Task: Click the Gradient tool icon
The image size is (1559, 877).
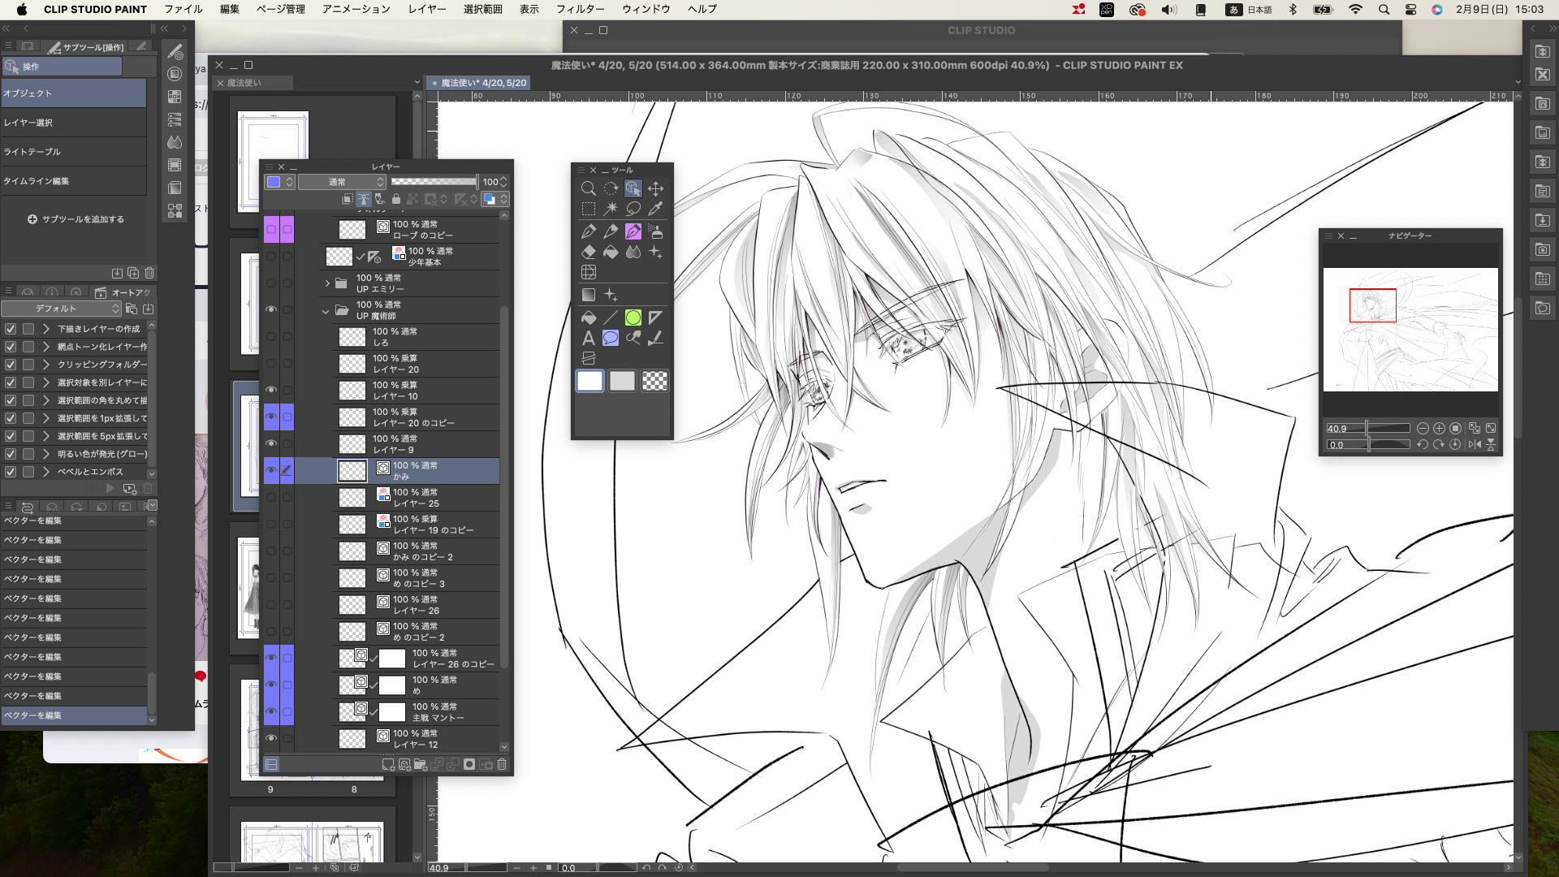Action: (x=588, y=295)
